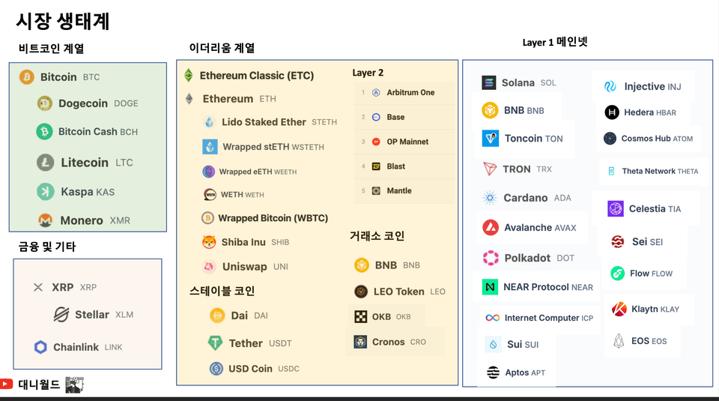Screen dimensions: 719x401
Task: Click the pink Uniswap icon
Action: tap(209, 267)
